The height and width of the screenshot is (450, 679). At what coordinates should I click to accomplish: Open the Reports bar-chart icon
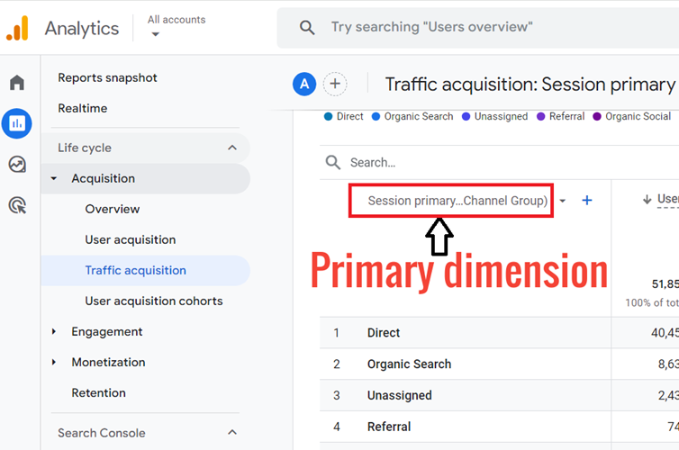(x=17, y=124)
